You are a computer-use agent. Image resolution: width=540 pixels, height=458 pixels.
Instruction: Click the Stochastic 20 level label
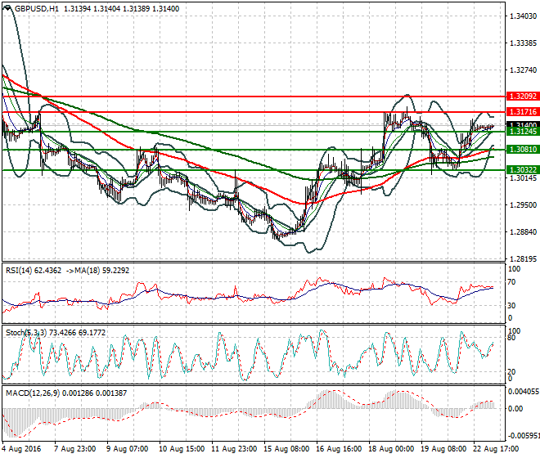[512, 372]
